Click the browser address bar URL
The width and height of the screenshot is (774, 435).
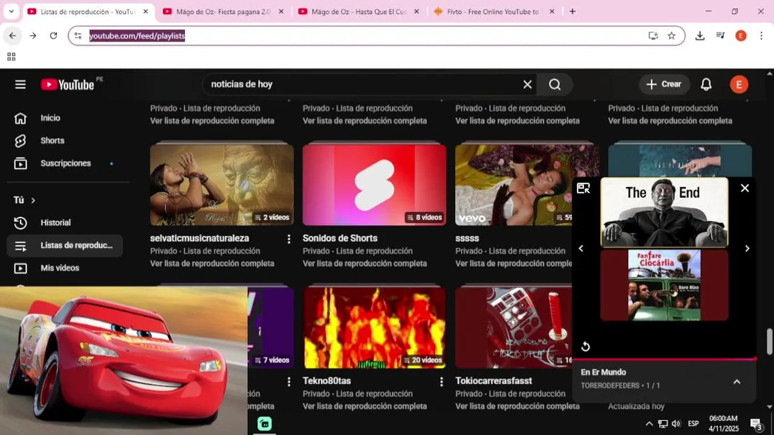[137, 36]
